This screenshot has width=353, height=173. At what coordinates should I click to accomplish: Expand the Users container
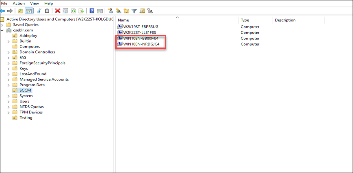(9, 102)
